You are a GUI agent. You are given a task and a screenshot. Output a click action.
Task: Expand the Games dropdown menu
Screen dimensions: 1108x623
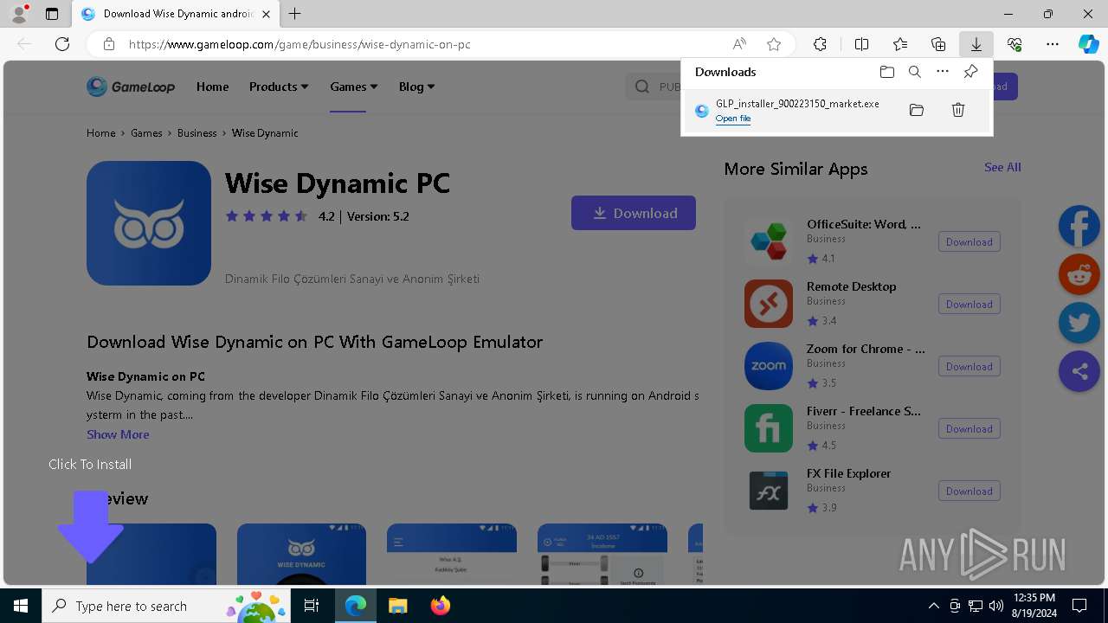click(354, 87)
